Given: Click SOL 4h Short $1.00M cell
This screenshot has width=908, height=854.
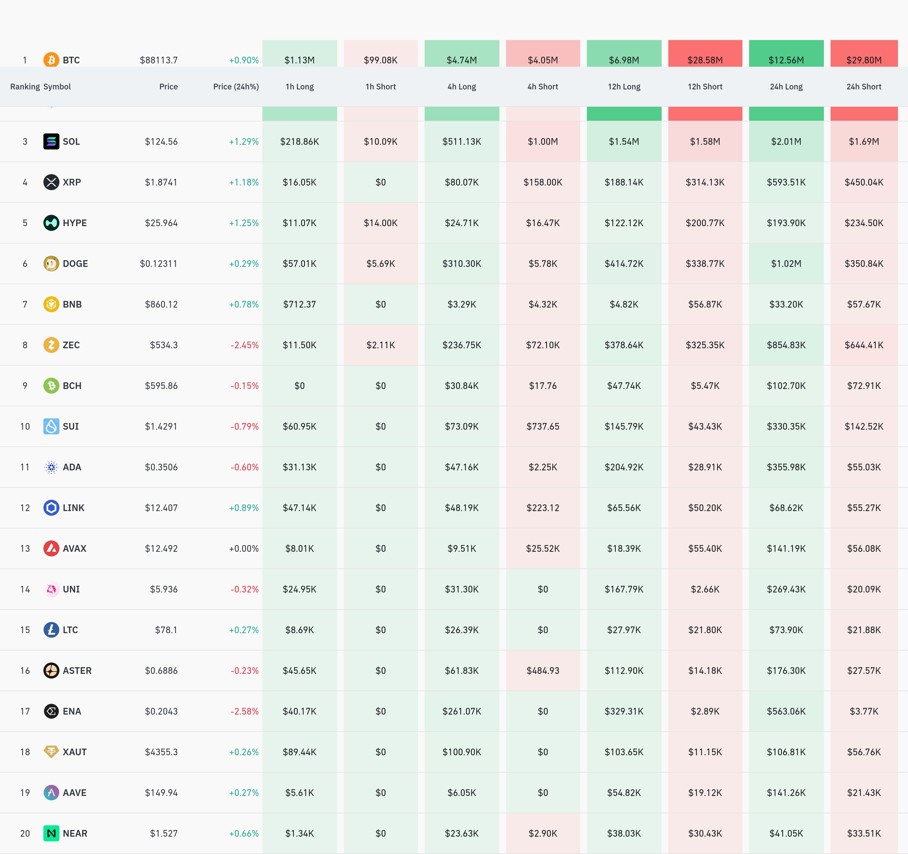Looking at the screenshot, I should click(x=542, y=141).
